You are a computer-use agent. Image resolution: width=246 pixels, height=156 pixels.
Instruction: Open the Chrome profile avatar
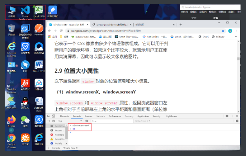click(230, 31)
